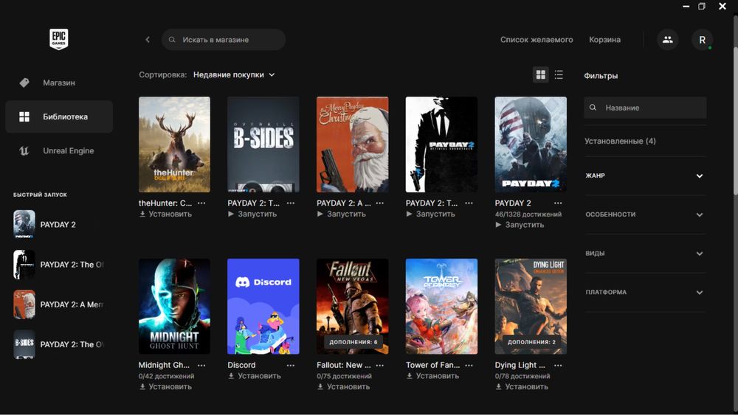Install Dying Light
The image size is (738, 415).
(522, 386)
